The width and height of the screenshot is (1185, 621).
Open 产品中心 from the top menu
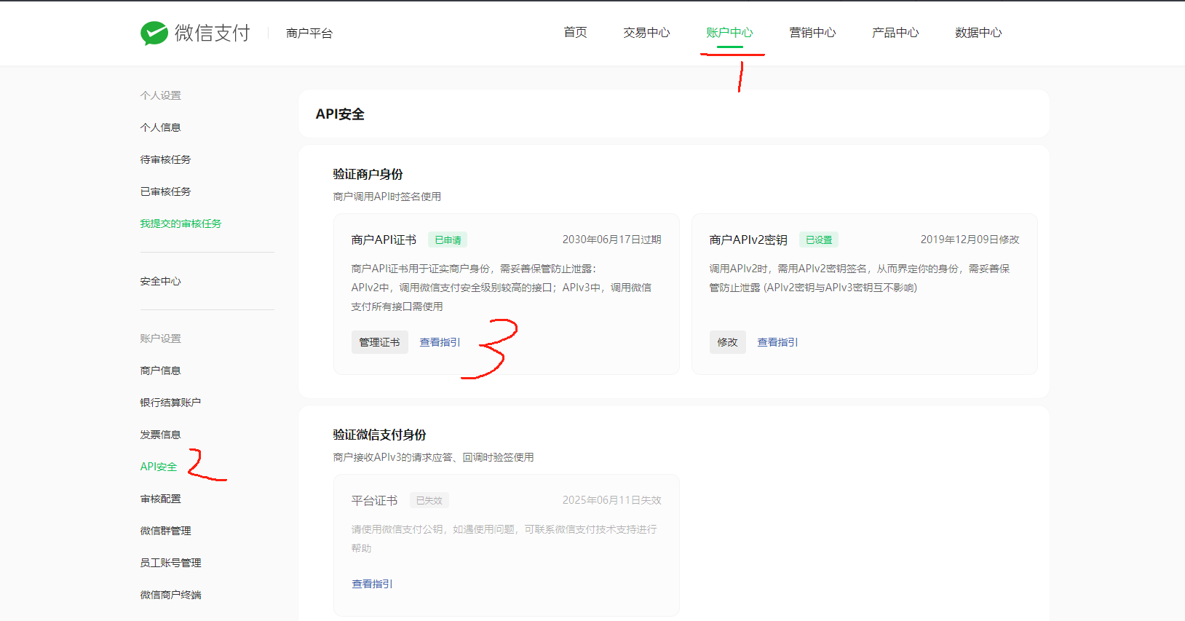[895, 33]
